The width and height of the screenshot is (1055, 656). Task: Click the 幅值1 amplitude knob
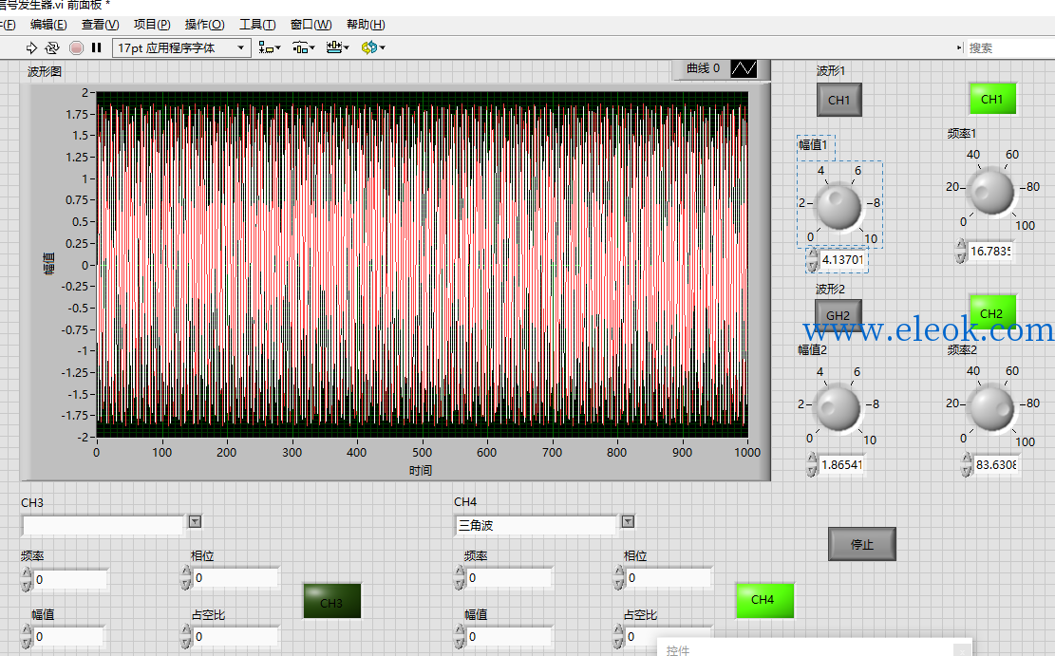click(838, 207)
